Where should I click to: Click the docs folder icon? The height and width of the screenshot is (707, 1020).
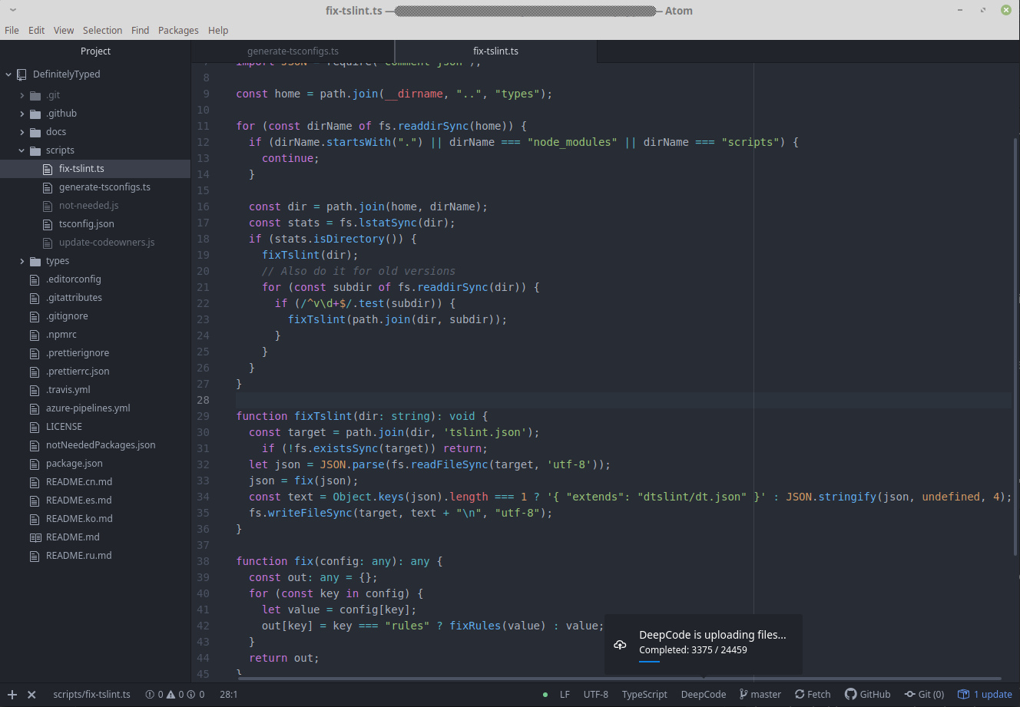tap(35, 132)
